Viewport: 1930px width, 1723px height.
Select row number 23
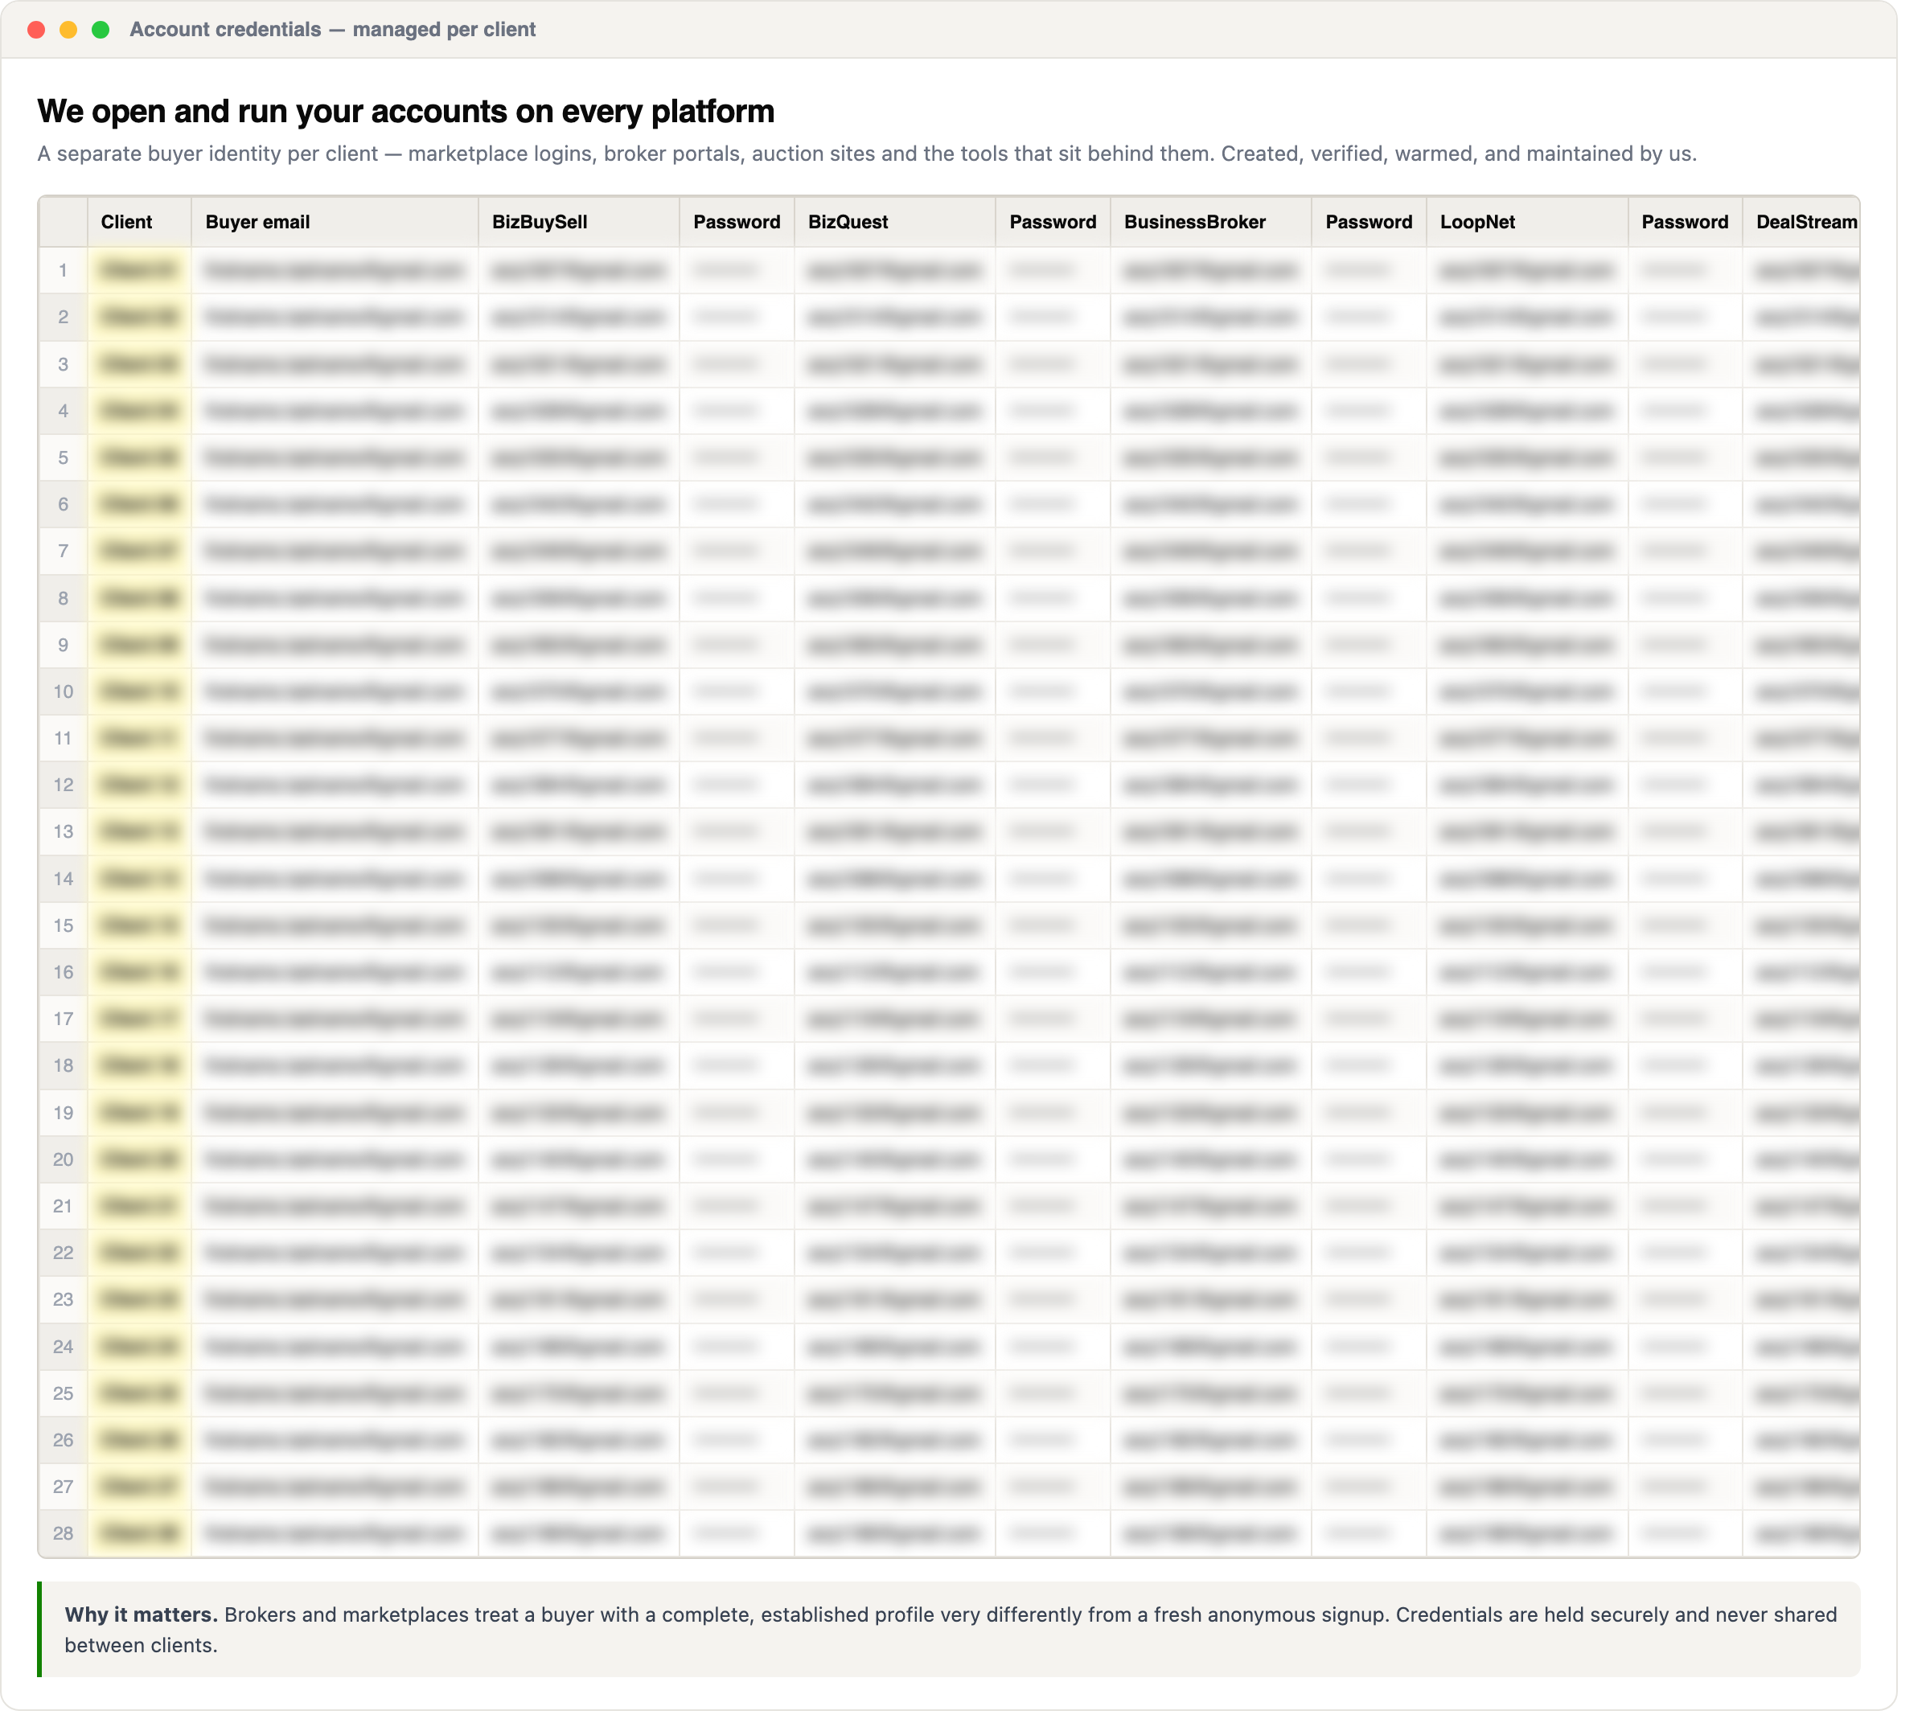click(64, 1300)
